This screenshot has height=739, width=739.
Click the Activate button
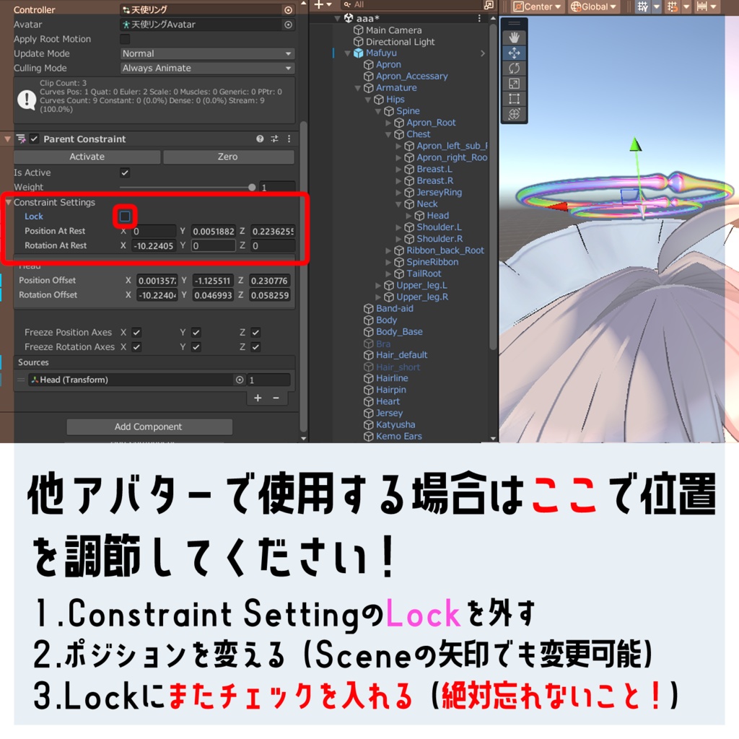[x=87, y=157]
